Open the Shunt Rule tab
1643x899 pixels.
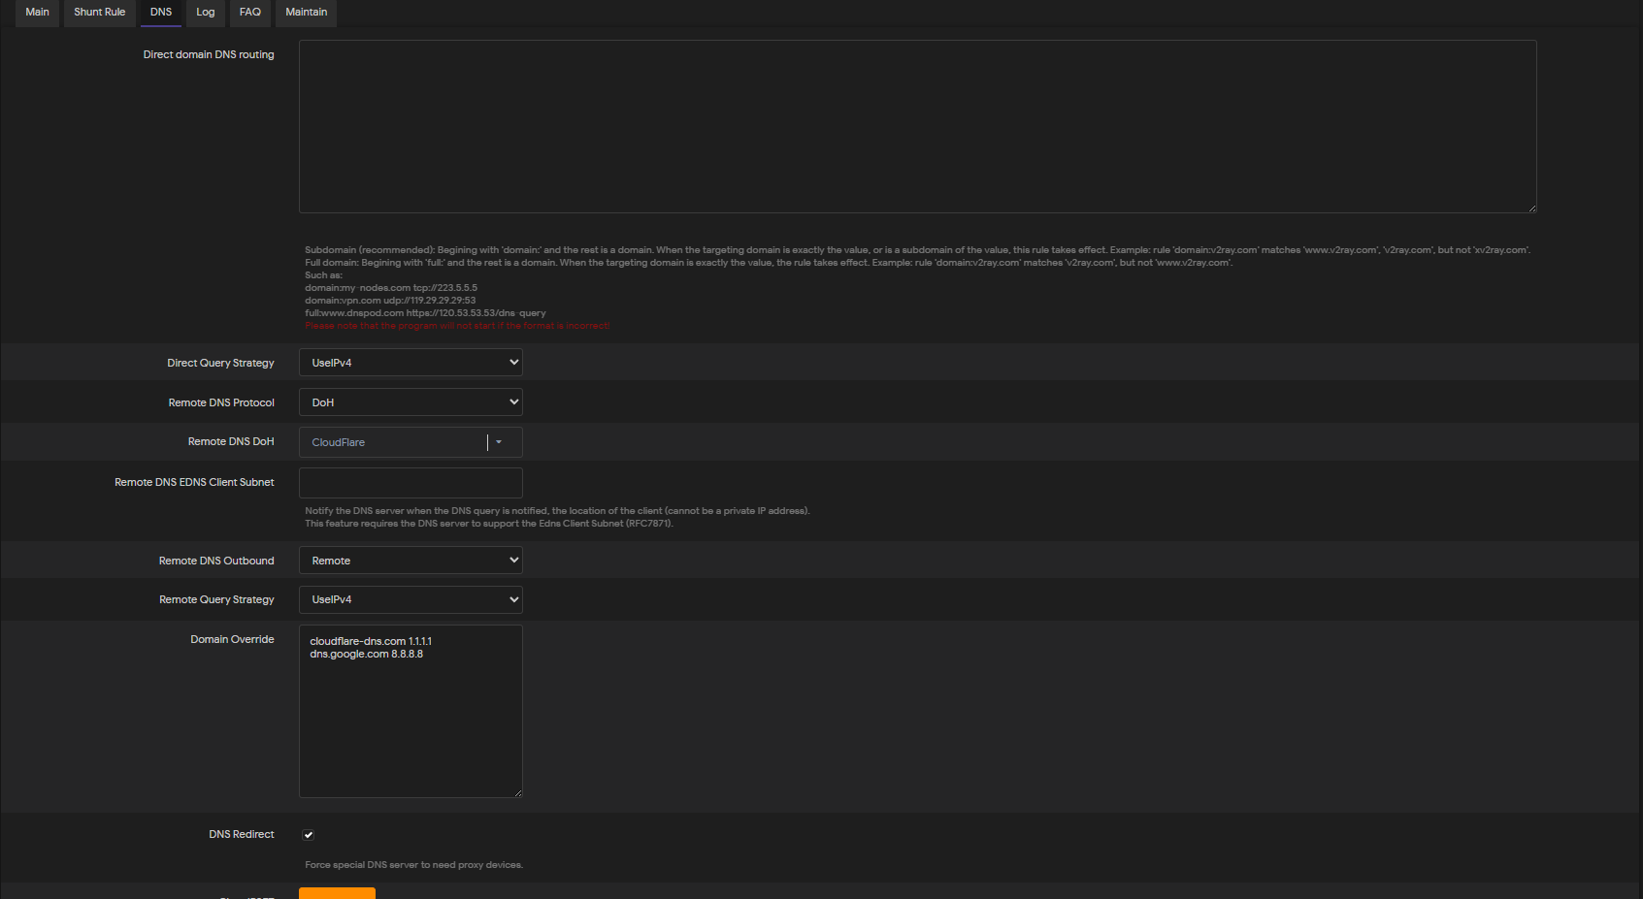pos(99,13)
